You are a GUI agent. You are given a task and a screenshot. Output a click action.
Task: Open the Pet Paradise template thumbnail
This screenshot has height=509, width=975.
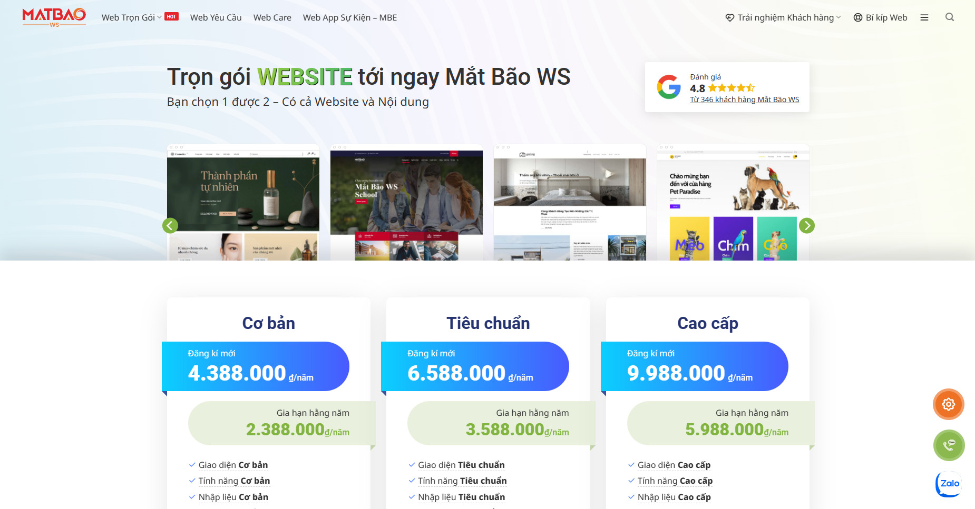(x=733, y=203)
